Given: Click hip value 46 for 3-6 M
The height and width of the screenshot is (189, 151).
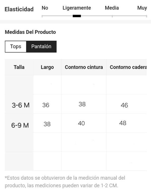Looking at the screenshot, I should point(124,105).
